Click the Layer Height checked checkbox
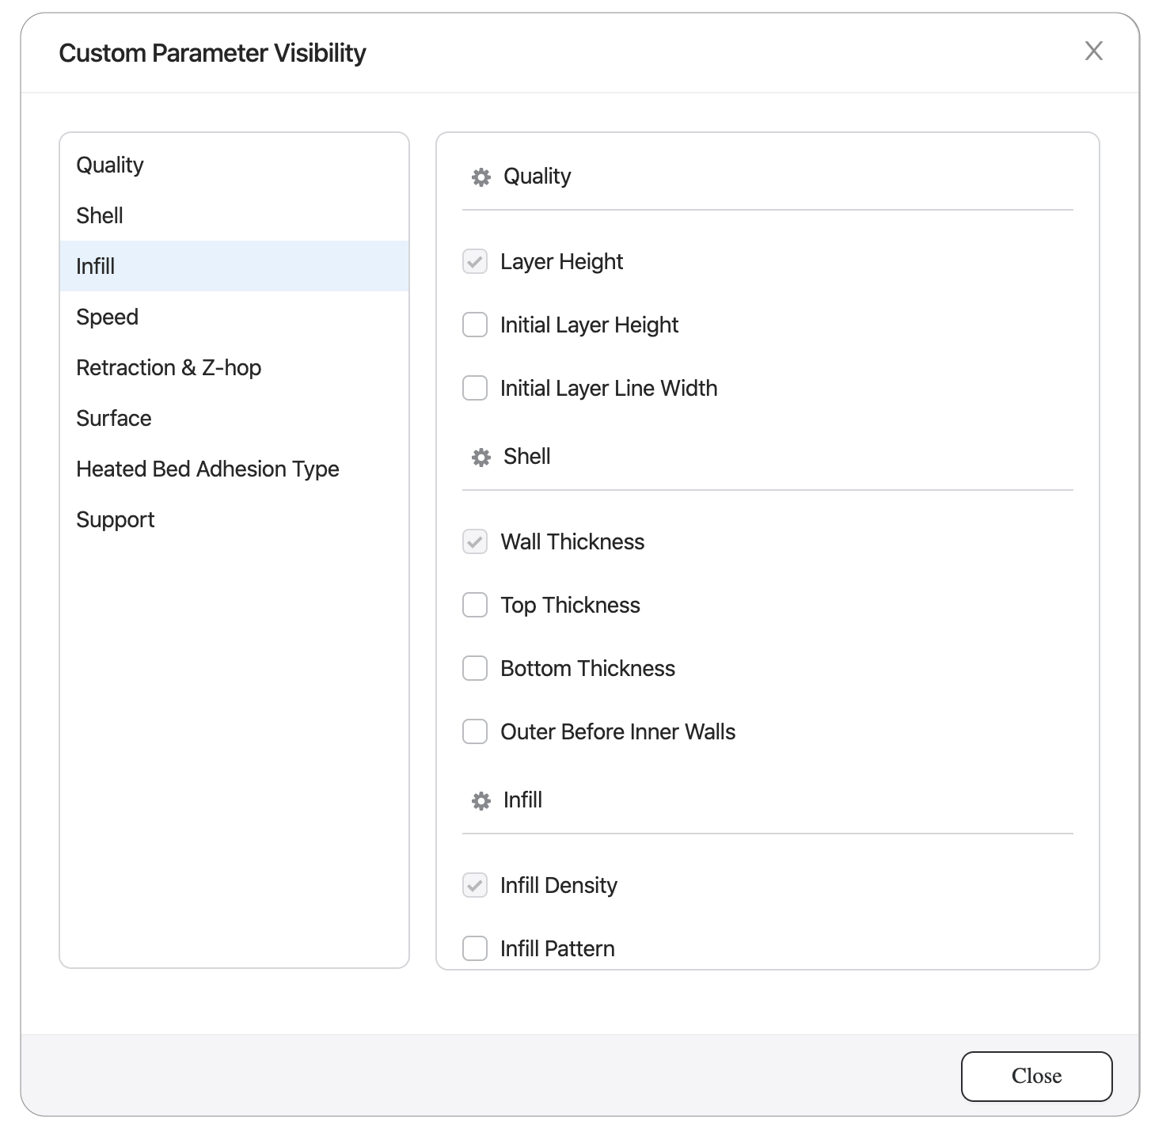This screenshot has width=1151, height=1132. [x=475, y=261]
